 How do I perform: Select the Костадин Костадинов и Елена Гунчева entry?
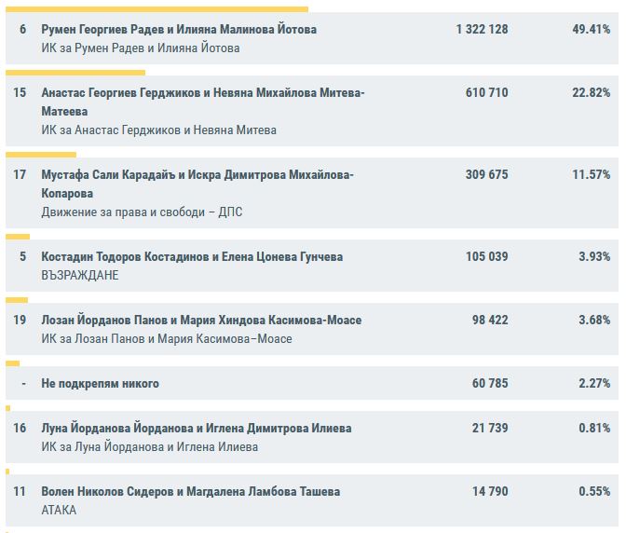192,257
